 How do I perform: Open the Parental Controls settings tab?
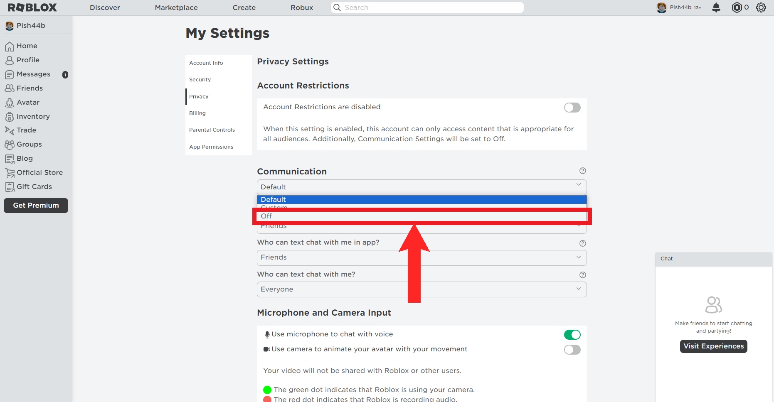pos(212,130)
